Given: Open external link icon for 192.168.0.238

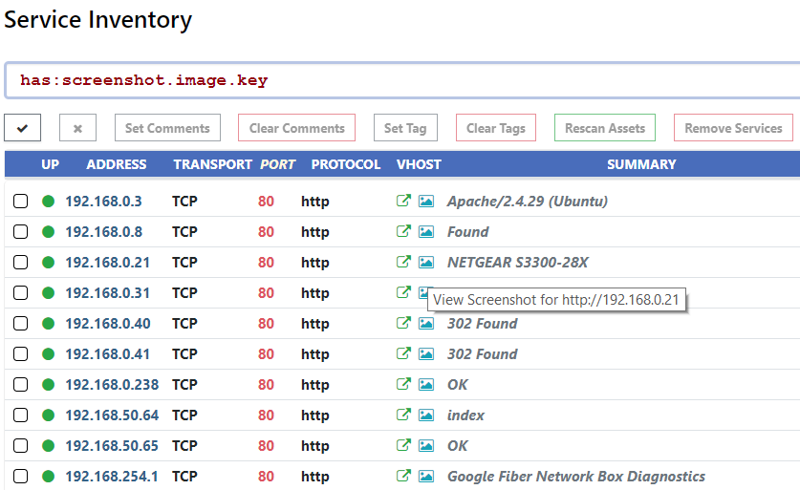Looking at the screenshot, I should coord(403,385).
